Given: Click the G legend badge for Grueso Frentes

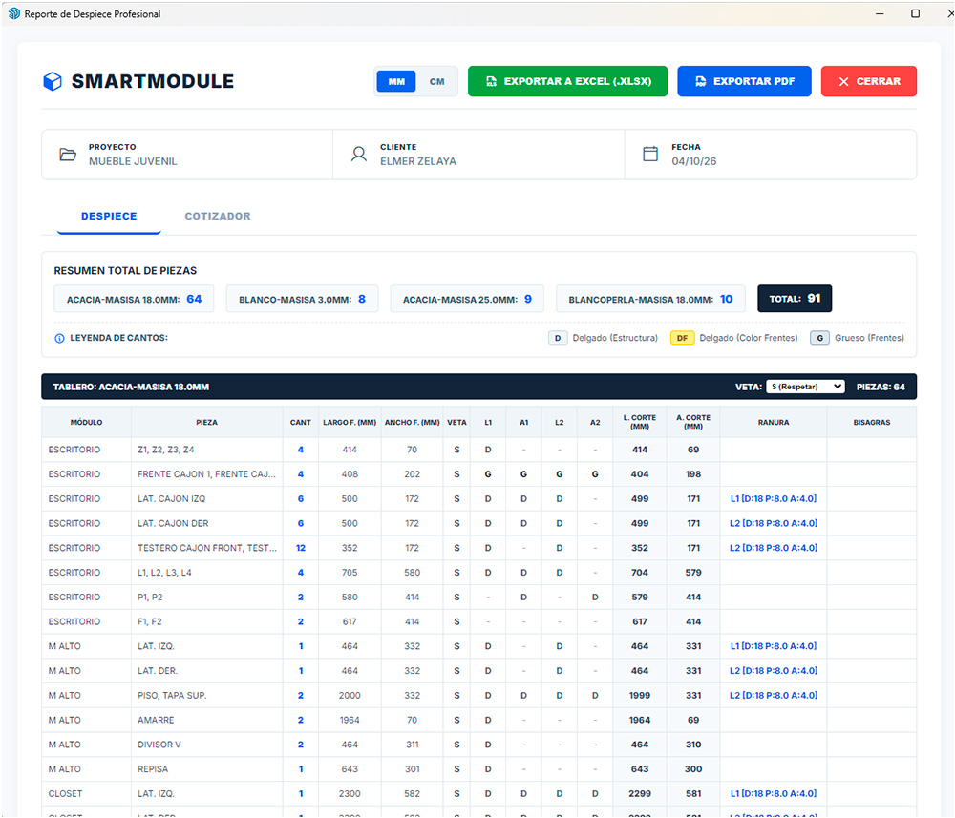Looking at the screenshot, I should [x=819, y=338].
